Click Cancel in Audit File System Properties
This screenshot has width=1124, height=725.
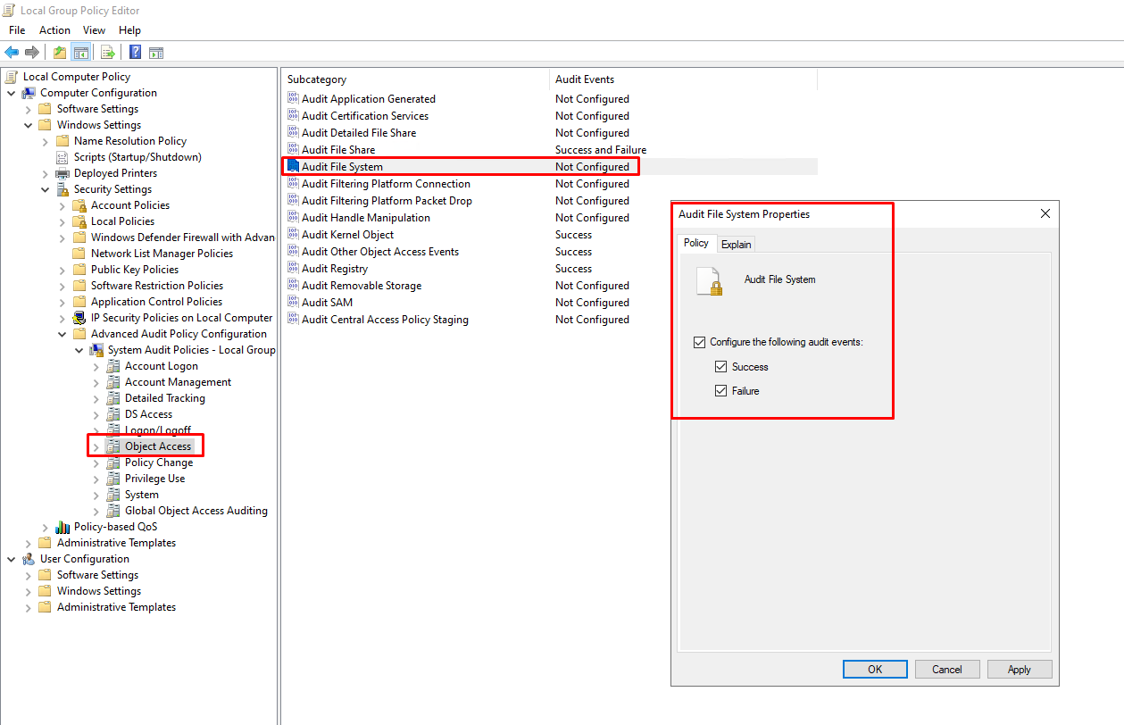[947, 670]
